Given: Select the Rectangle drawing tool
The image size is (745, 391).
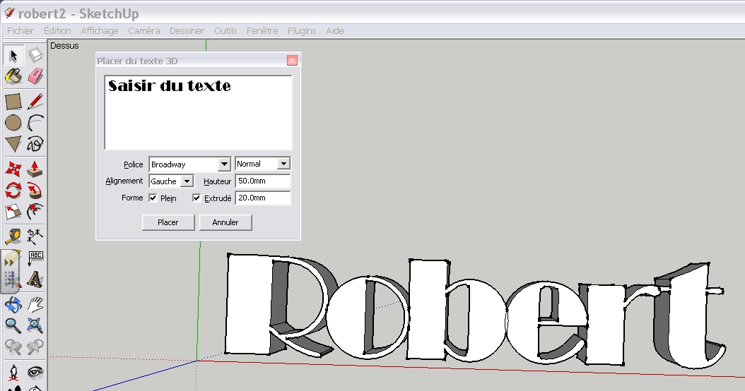Looking at the screenshot, I should [13, 102].
